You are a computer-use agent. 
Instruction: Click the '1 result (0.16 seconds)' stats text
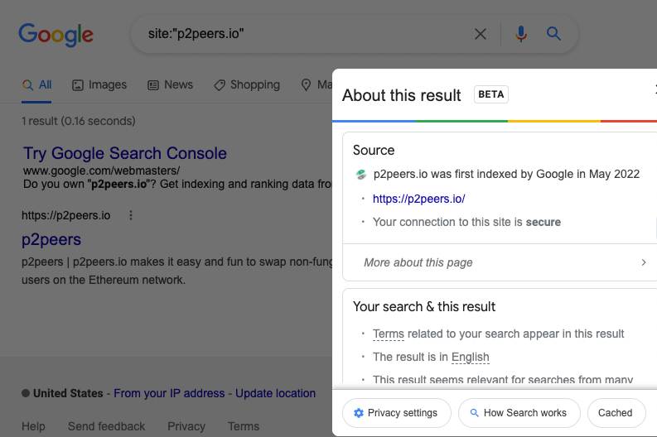pyautogui.click(x=79, y=121)
